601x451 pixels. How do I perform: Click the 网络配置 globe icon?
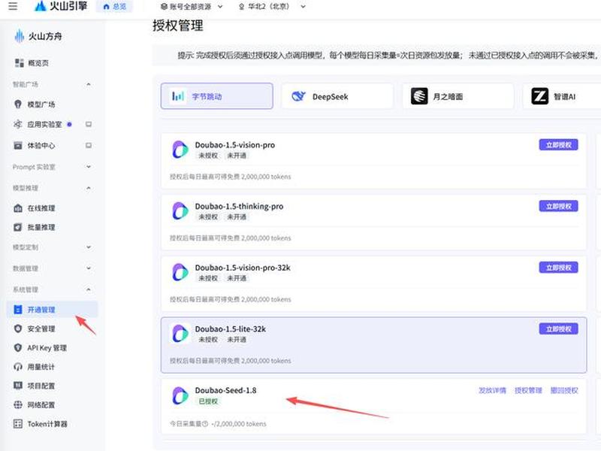click(18, 405)
